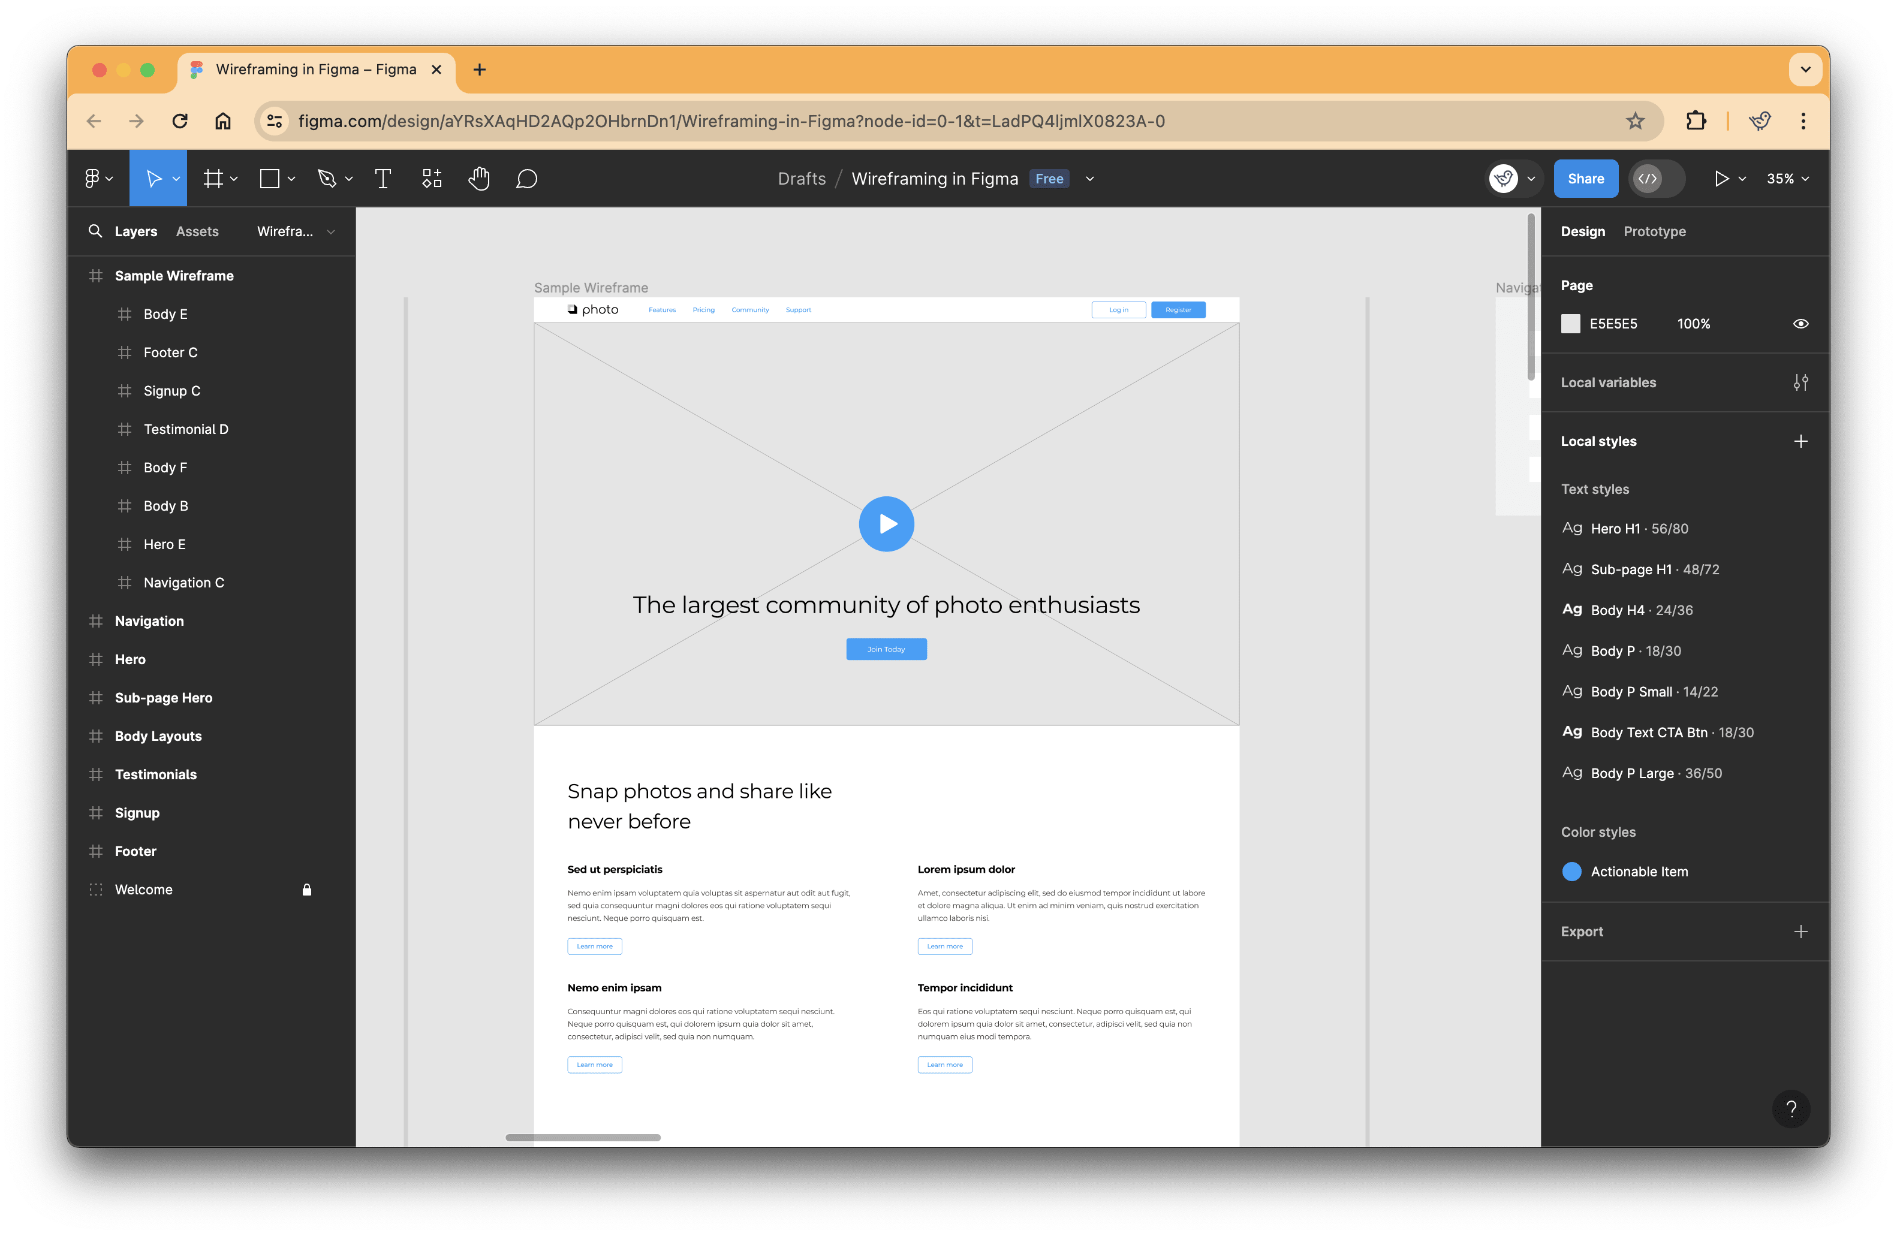1897x1236 pixels.
Task: Select the Move tool
Action: pyautogui.click(x=153, y=177)
